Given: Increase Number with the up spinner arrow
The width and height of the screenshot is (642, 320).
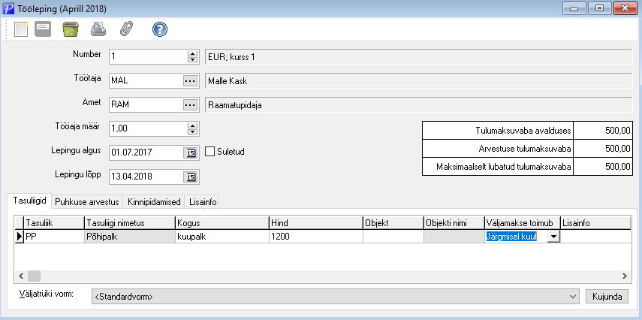Looking at the screenshot, I should (192, 53).
